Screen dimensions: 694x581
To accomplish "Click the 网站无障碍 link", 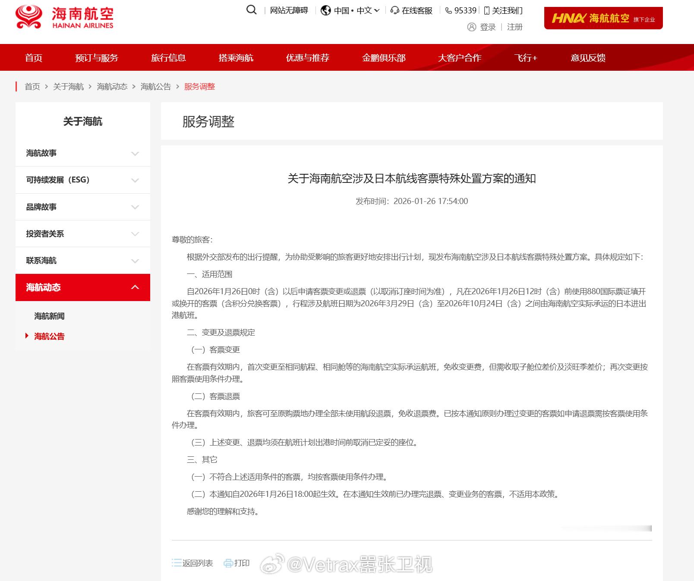I will 289,10.
